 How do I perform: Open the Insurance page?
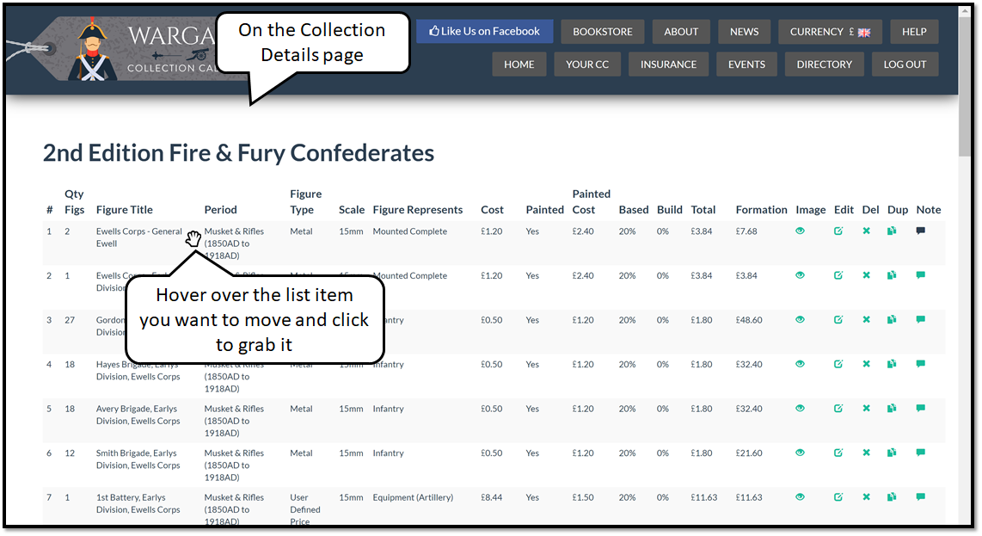coord(668,64)
